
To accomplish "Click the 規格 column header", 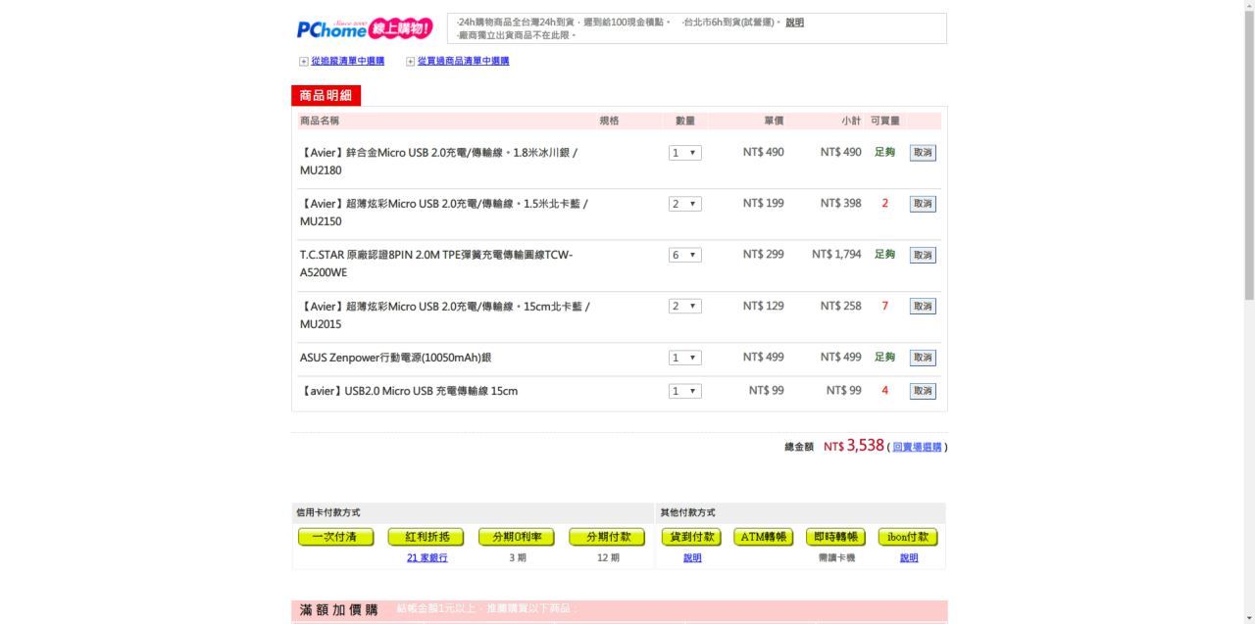I will tap(609, 120).
